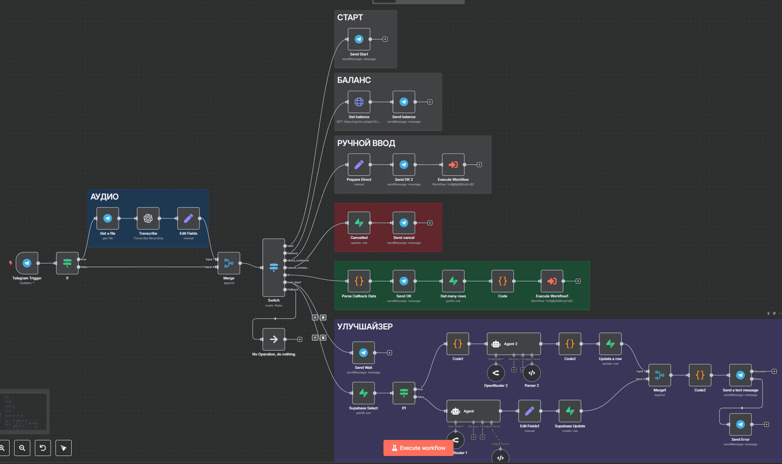The height and width of the screenshot is (464, 782).
Task: Select the Agent 2 node
Action: (x=514, y=344)
